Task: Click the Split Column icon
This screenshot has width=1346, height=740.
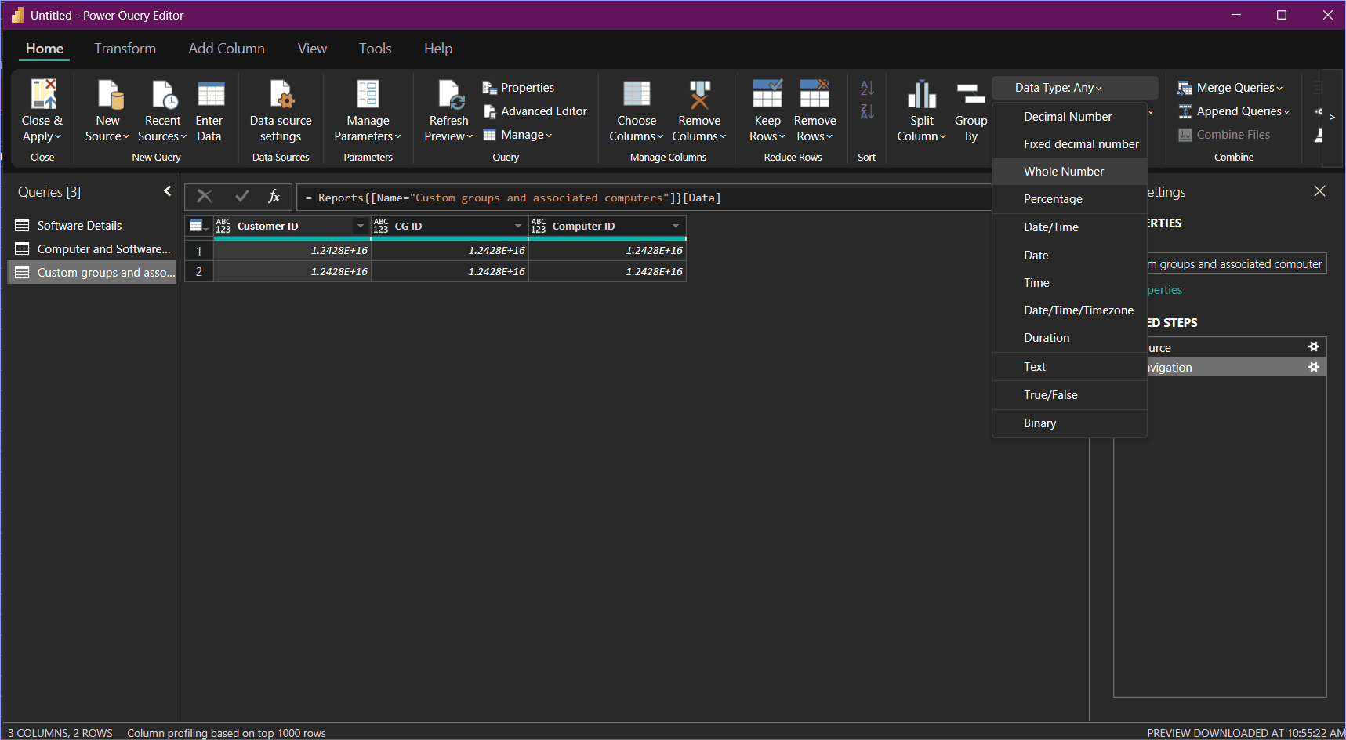Action: [922, 93]
